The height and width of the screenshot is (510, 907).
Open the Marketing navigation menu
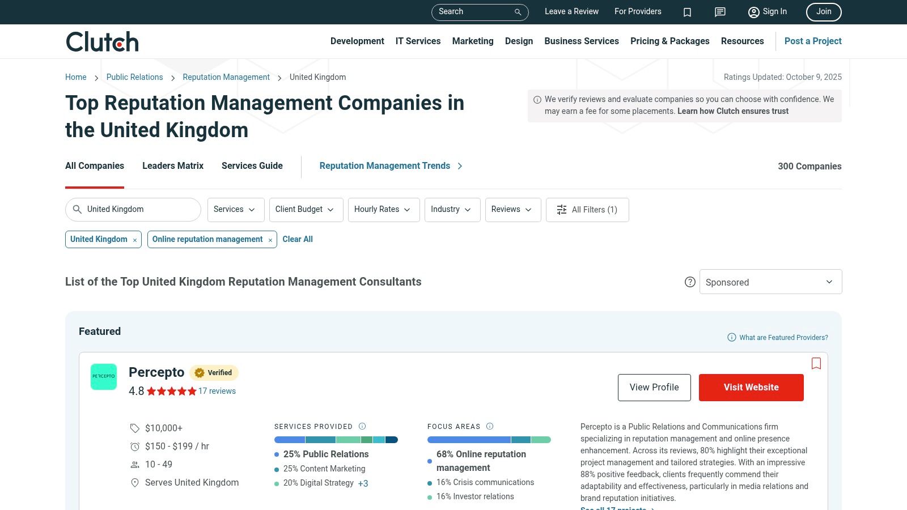[x=473, y=41]
